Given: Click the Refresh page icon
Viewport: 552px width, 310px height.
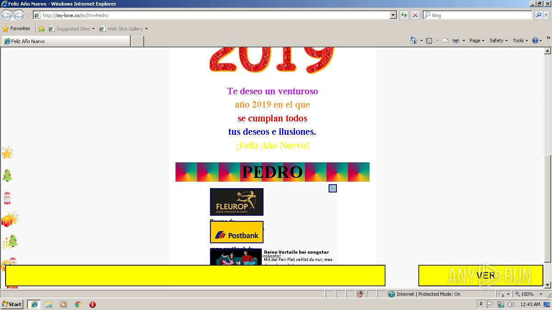Looking at the screenshot, I should tap(404, 15).
